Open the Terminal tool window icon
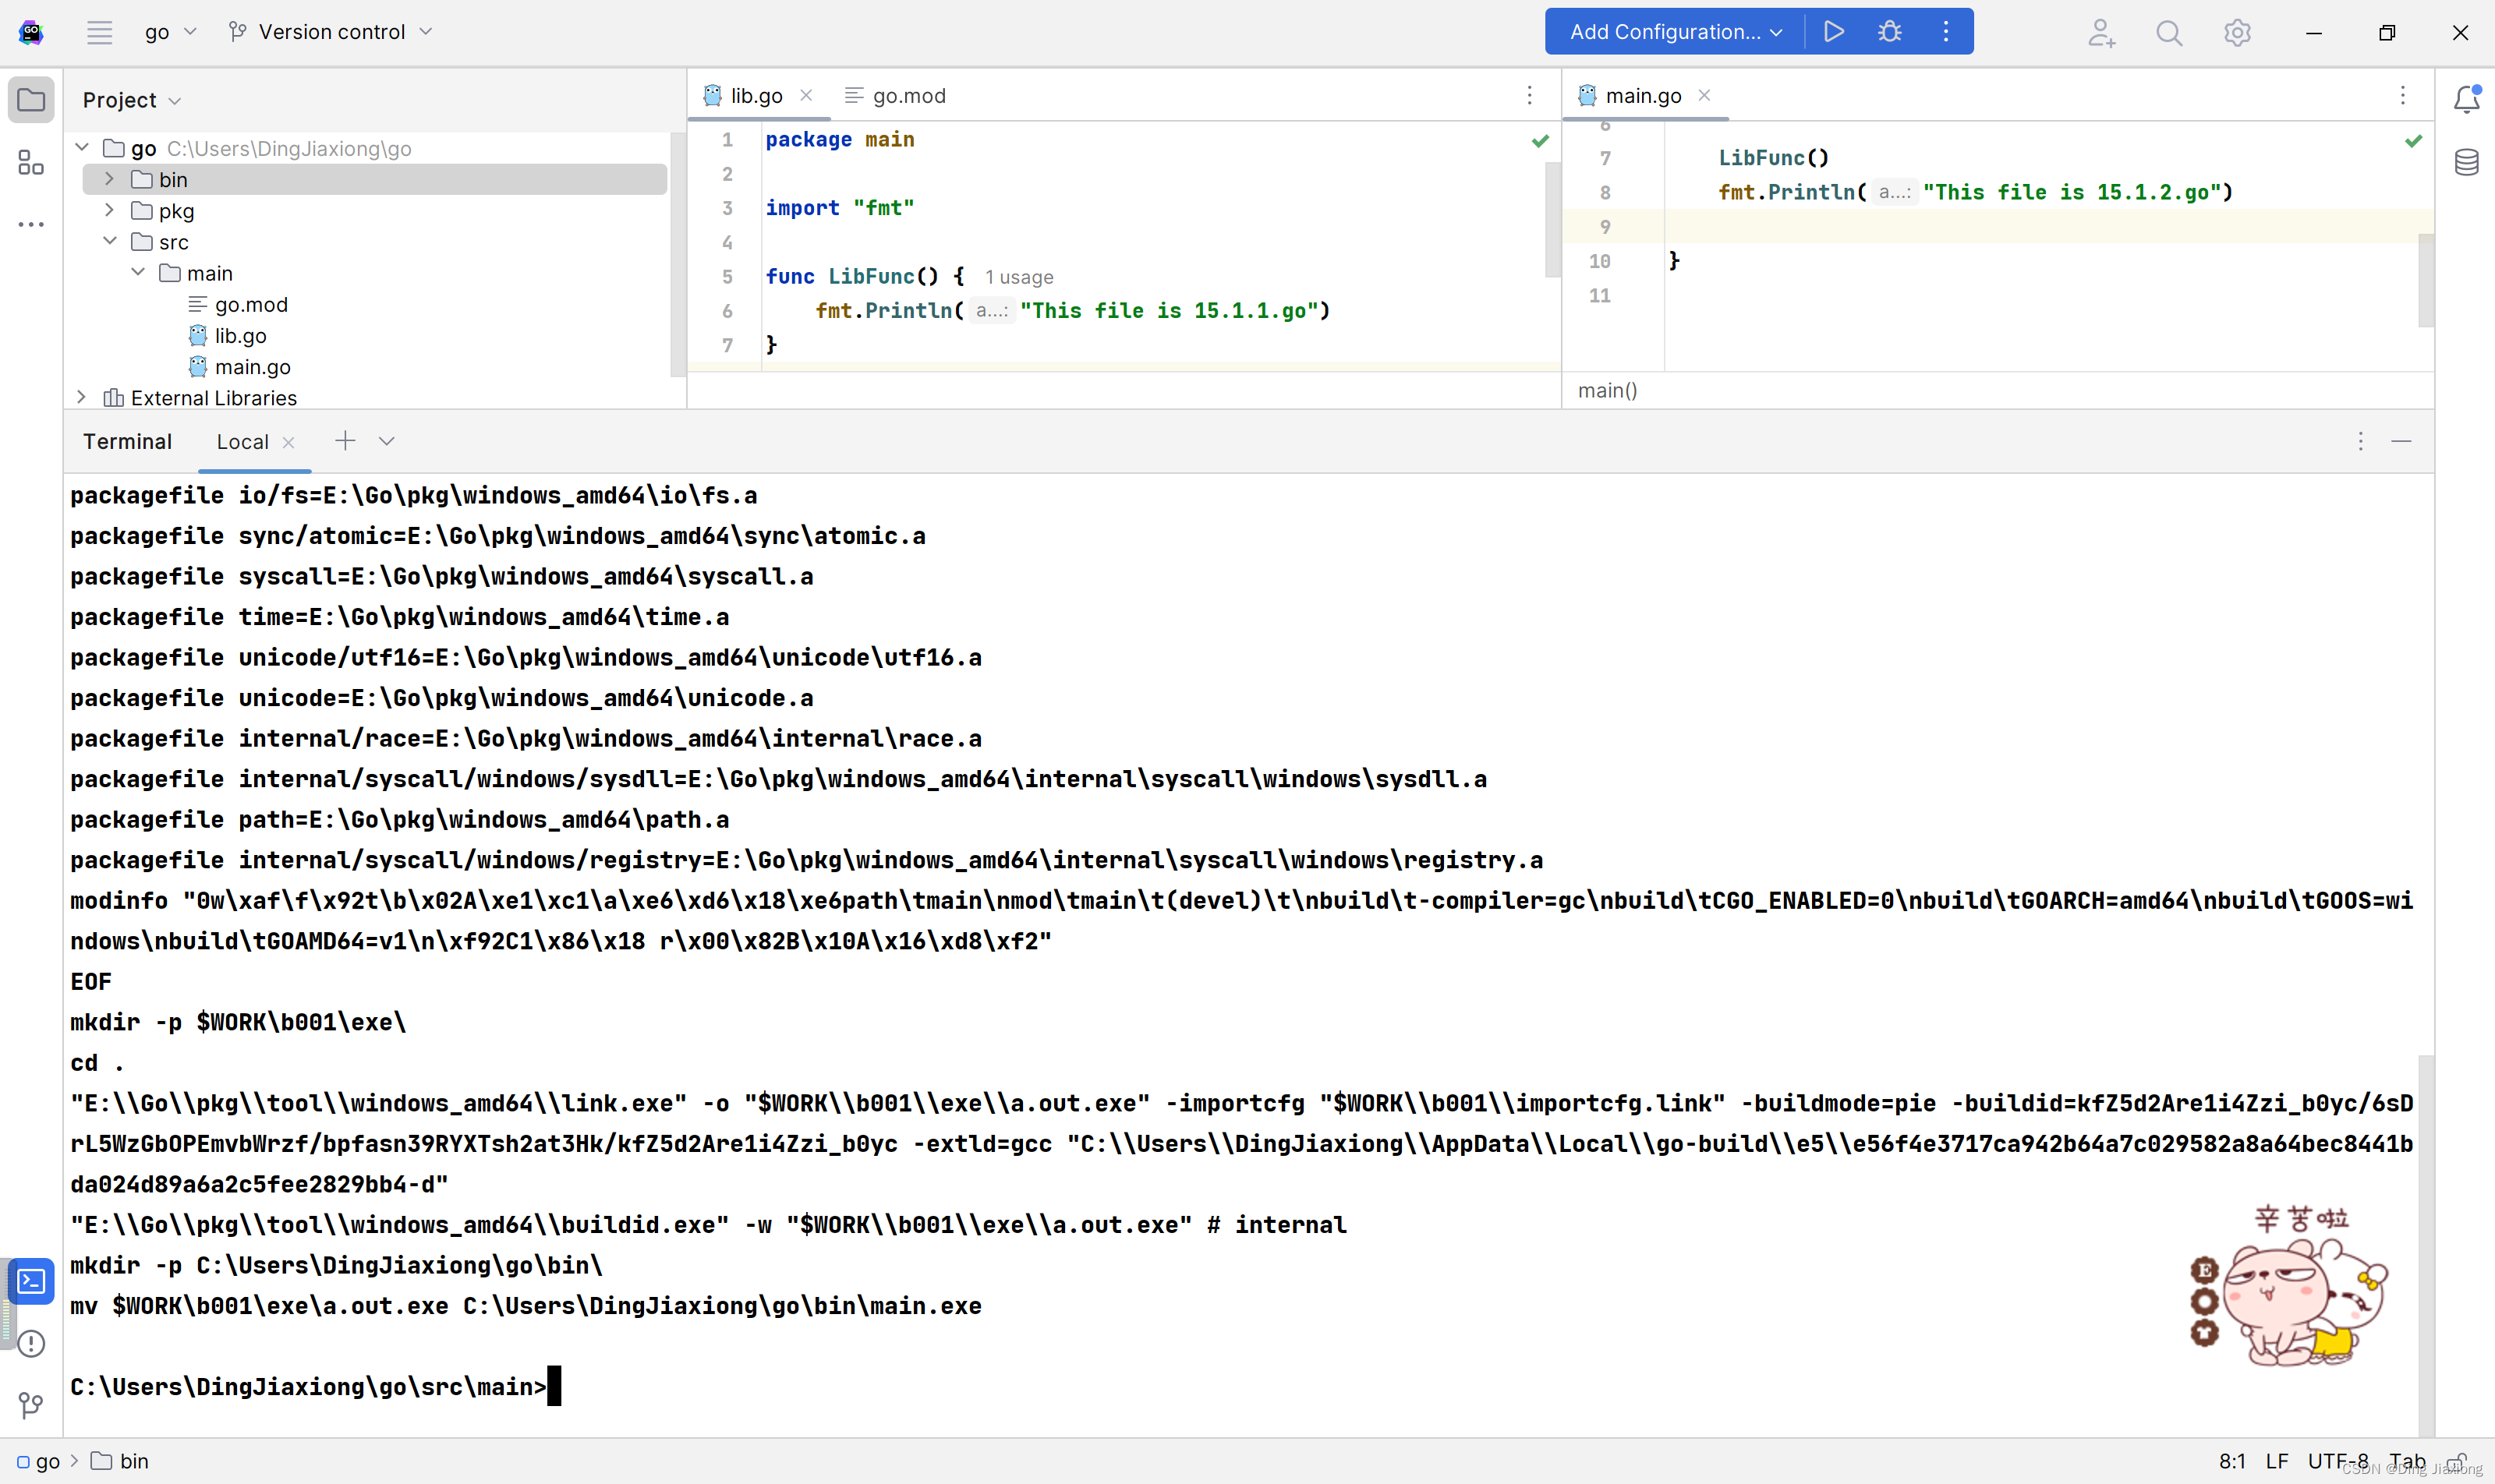Image resolution: width=2495 pixels, height=1484 pixels. click(31, 1281)
